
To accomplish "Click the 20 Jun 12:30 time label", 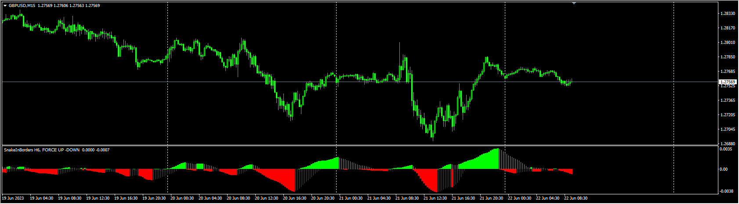I will (267, 198).
